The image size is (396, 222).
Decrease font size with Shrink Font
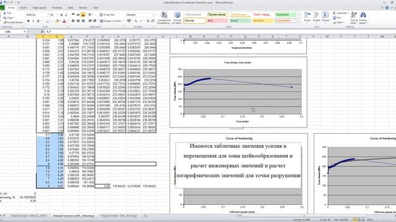(x=66, y=15)
